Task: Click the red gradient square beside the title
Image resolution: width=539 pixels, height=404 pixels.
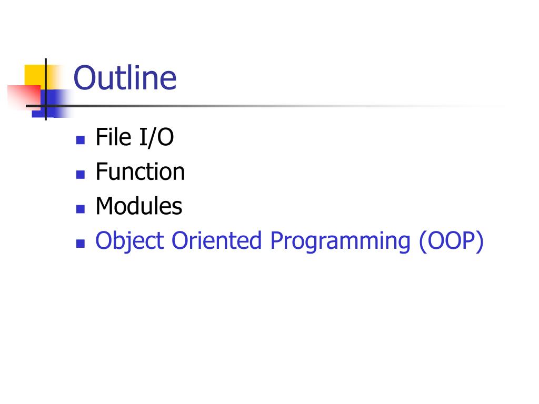Action: click(x=24, y=97)
